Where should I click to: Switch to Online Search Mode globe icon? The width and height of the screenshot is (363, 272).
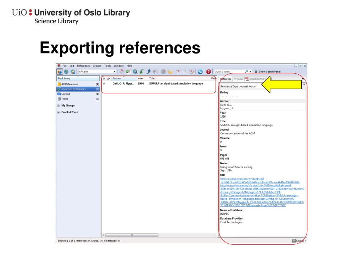point(66,72)
